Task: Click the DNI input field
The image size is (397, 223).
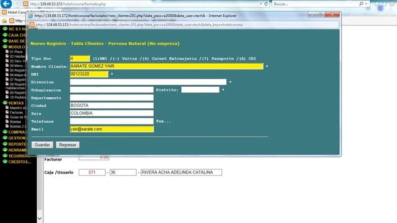Action: pyautogui.click(x=89, y=74)
